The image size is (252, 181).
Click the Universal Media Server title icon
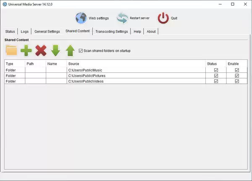coord(5,4)
